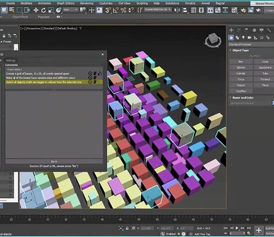The image size is (274, 237).
Task: Open the Graph Editors menu
Action: (66, 3)
